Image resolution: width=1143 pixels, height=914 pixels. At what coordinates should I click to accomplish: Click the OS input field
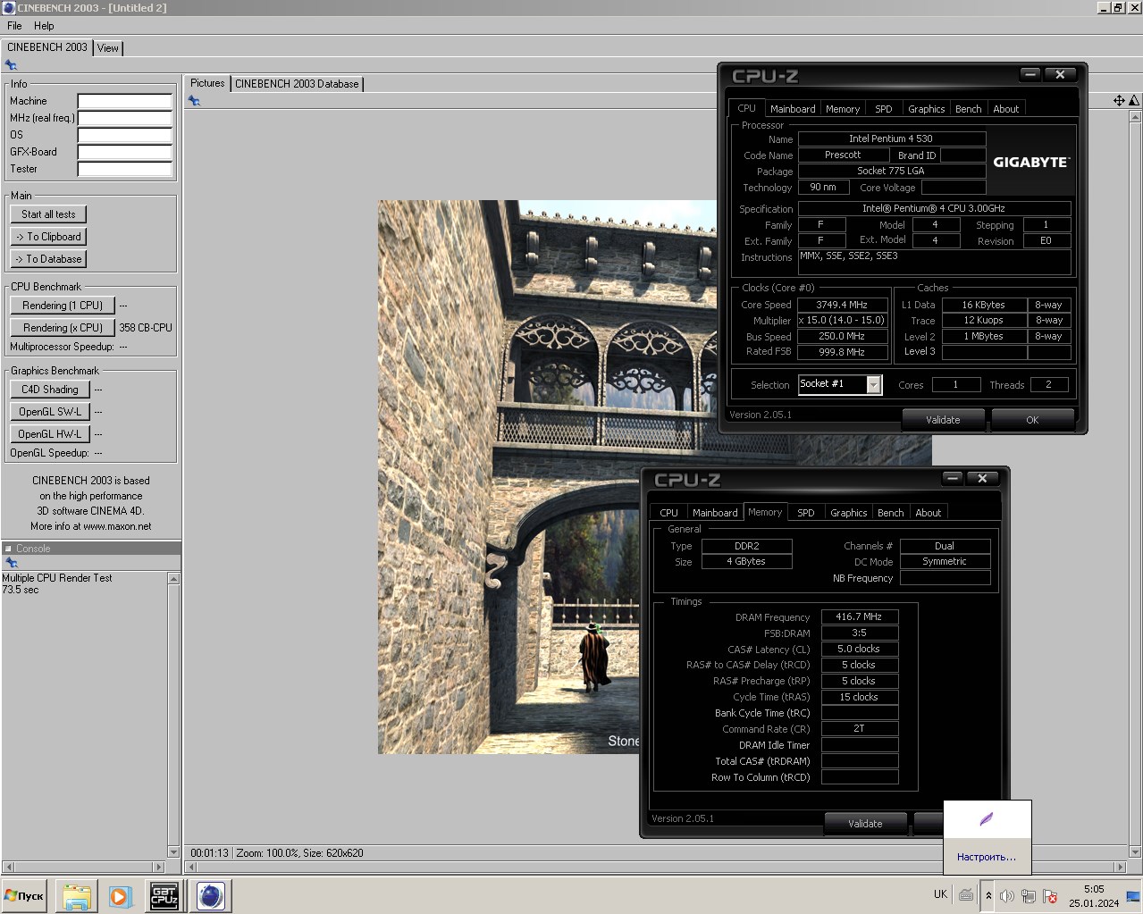124,135
